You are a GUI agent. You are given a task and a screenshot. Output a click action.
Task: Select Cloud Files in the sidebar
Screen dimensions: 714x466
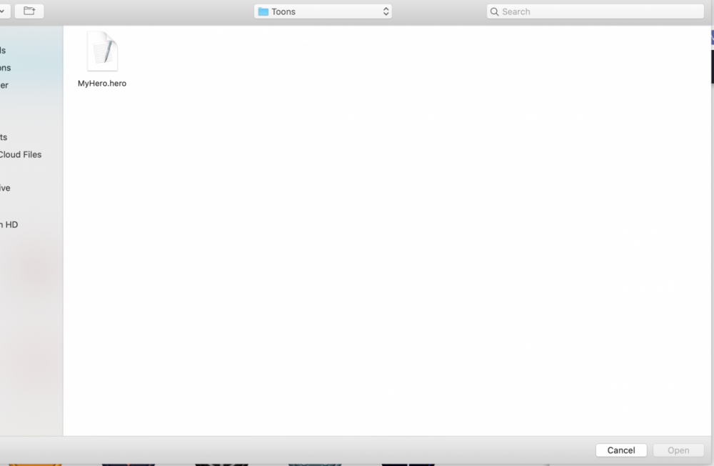(21, 154)
